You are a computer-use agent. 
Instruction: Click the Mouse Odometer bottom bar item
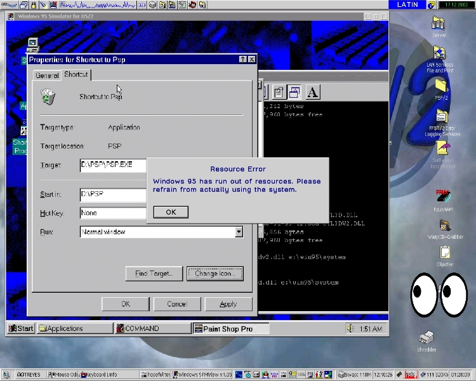pos(63,375)
